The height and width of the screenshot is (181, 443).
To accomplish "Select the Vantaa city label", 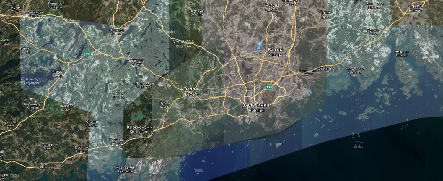I will pos(275,52).
